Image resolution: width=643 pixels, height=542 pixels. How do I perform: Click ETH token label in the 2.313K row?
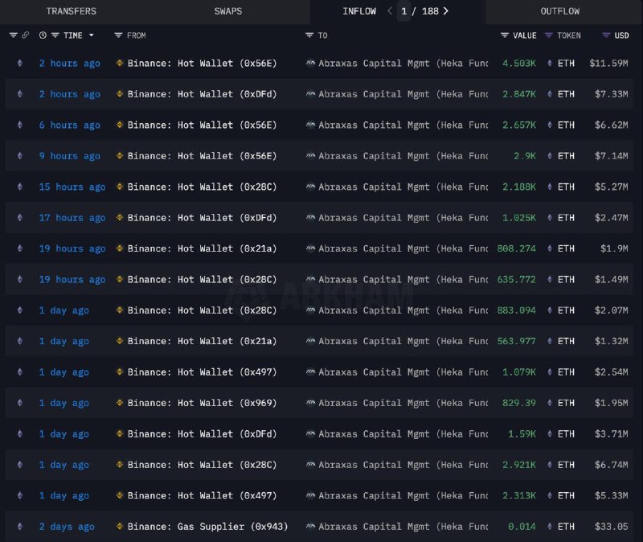[x=566, y=495]
